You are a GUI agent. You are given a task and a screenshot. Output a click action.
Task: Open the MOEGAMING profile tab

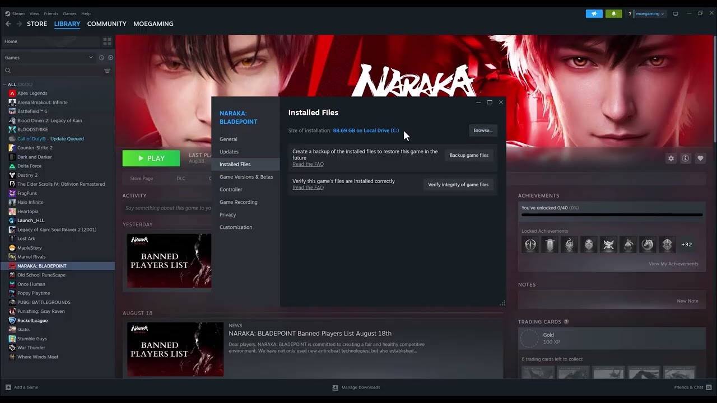pos(153,24)
